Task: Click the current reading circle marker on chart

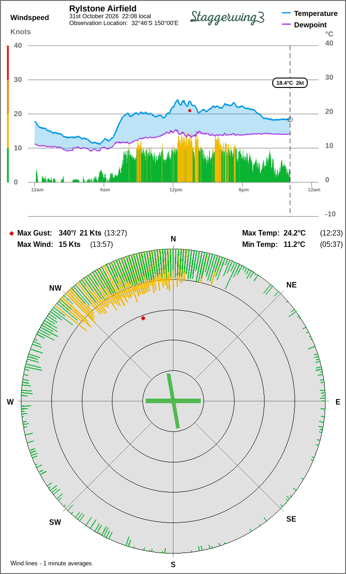Action: pos(290,119)
